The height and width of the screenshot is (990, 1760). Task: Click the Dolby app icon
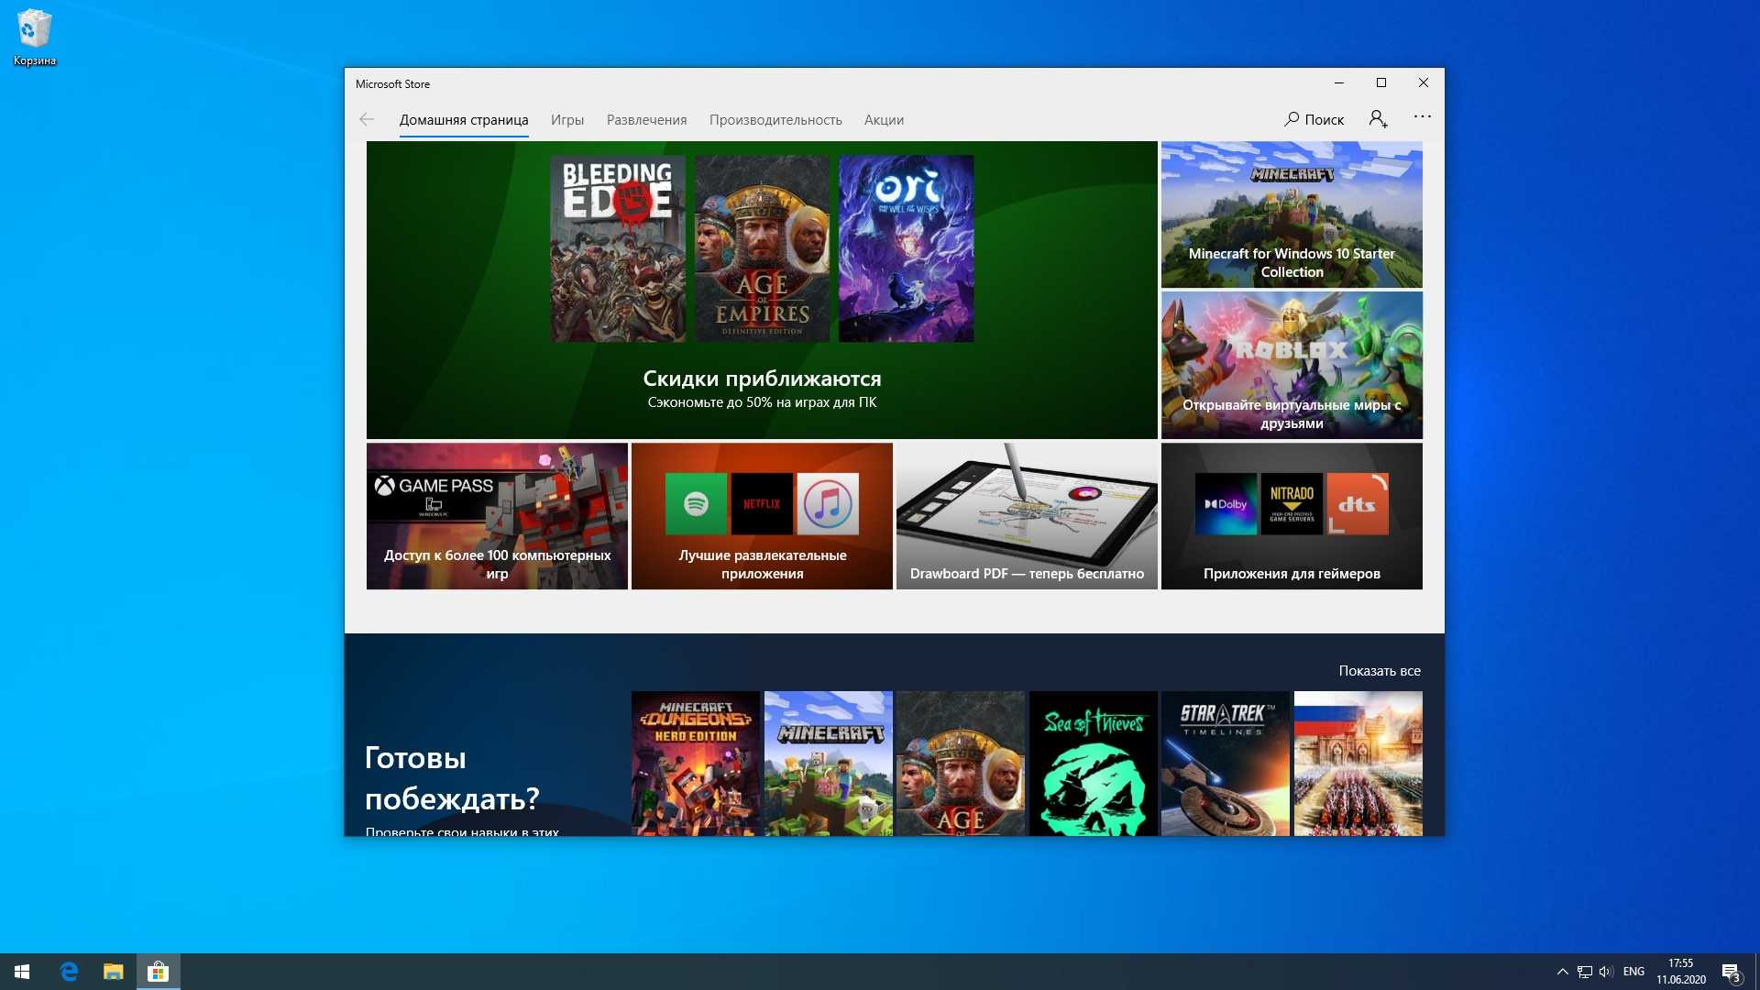tap(1226, 503)
